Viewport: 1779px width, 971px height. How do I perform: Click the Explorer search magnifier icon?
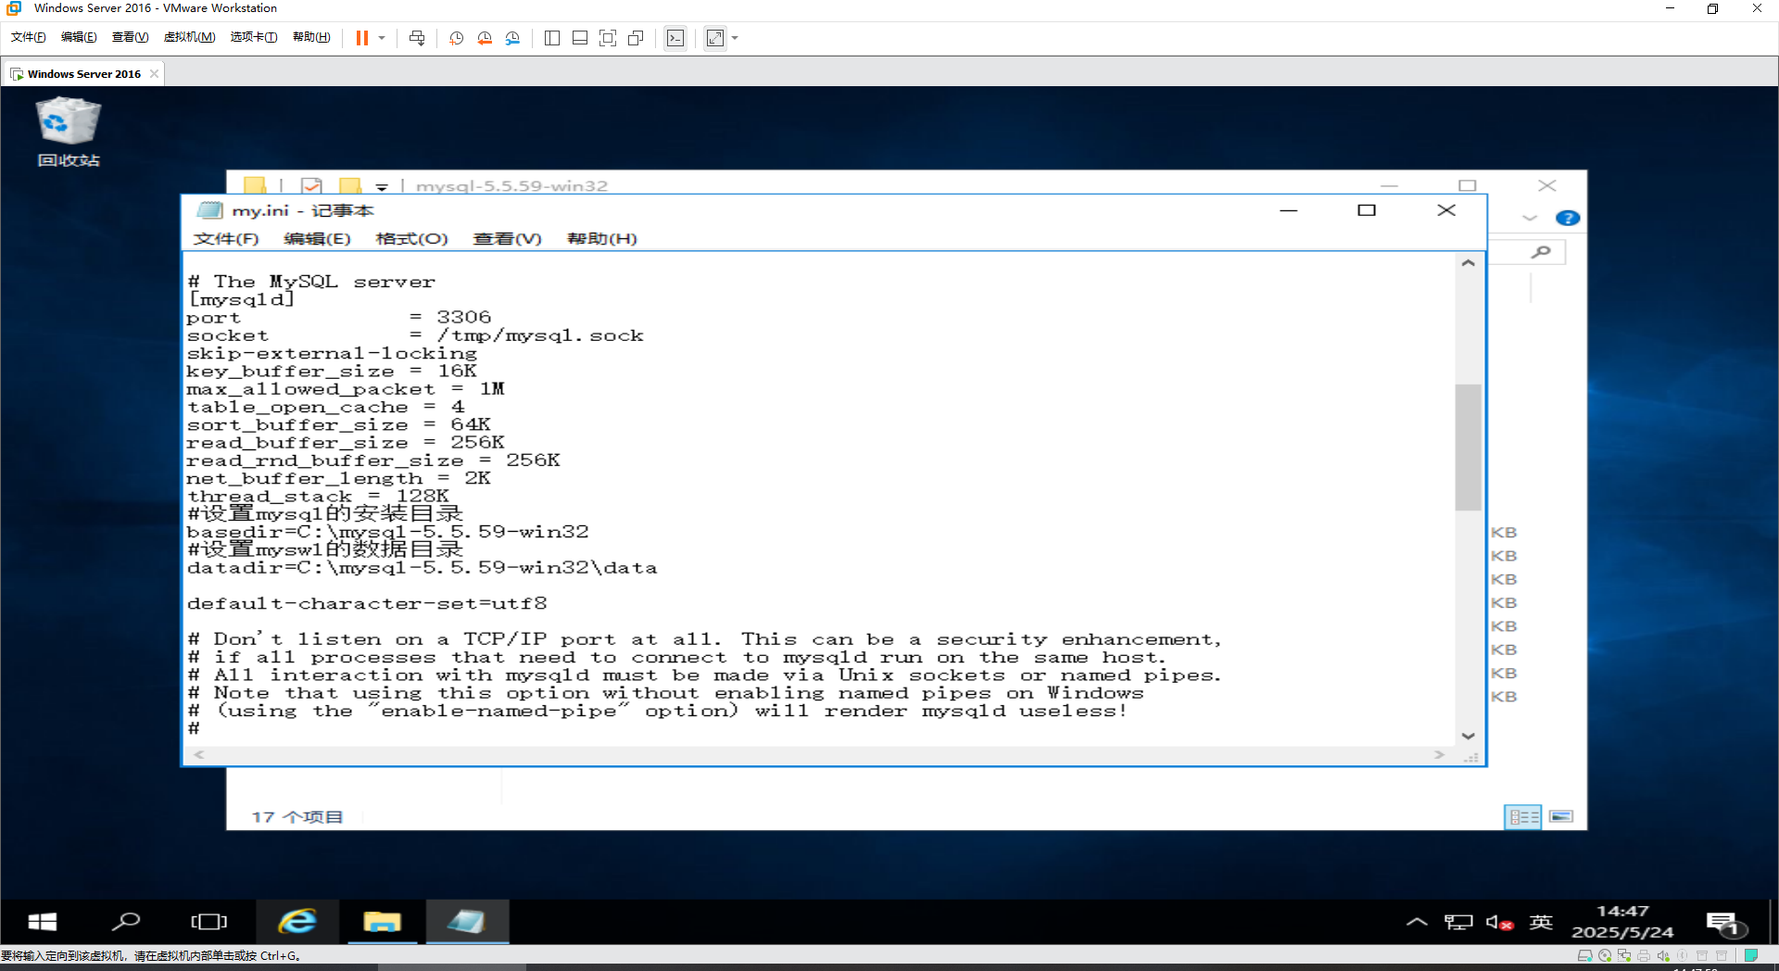[1541, 252]
